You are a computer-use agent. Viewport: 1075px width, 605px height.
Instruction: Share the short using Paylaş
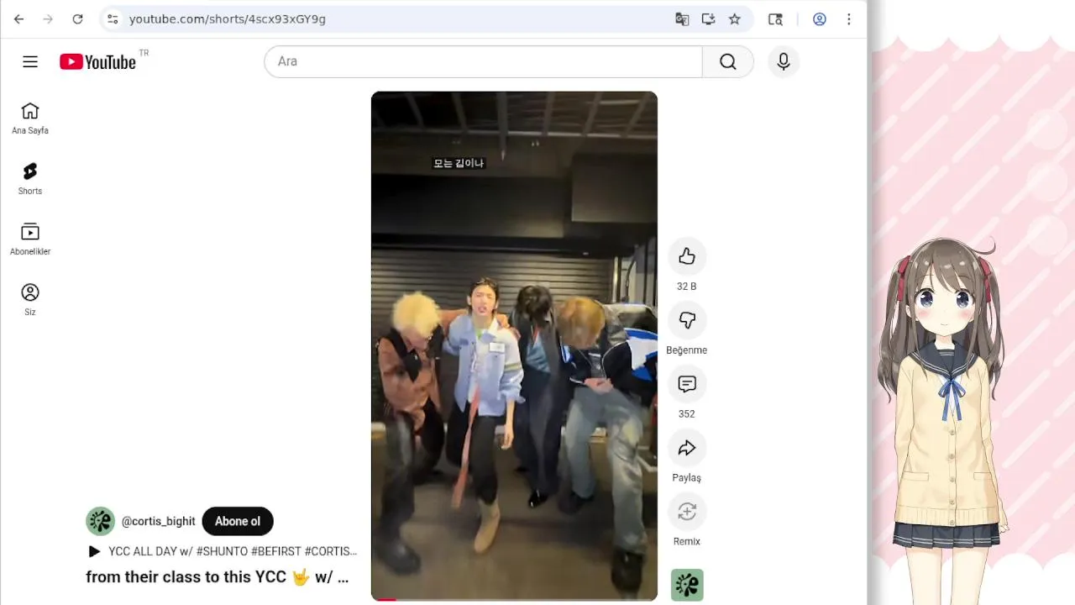click(686, 448)
